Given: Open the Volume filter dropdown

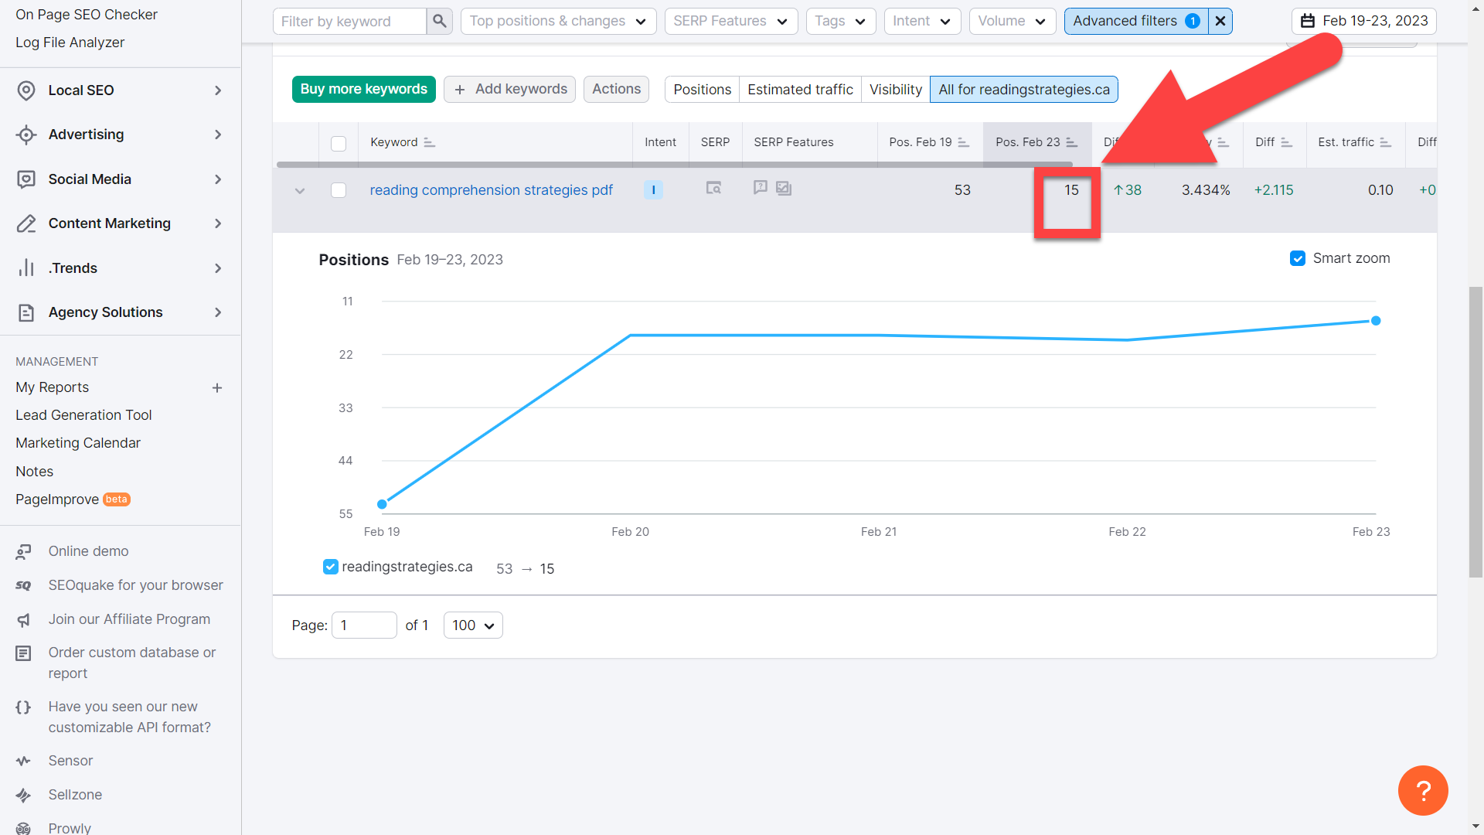Looking at the screenshot, I should (x=1012, y=21).
